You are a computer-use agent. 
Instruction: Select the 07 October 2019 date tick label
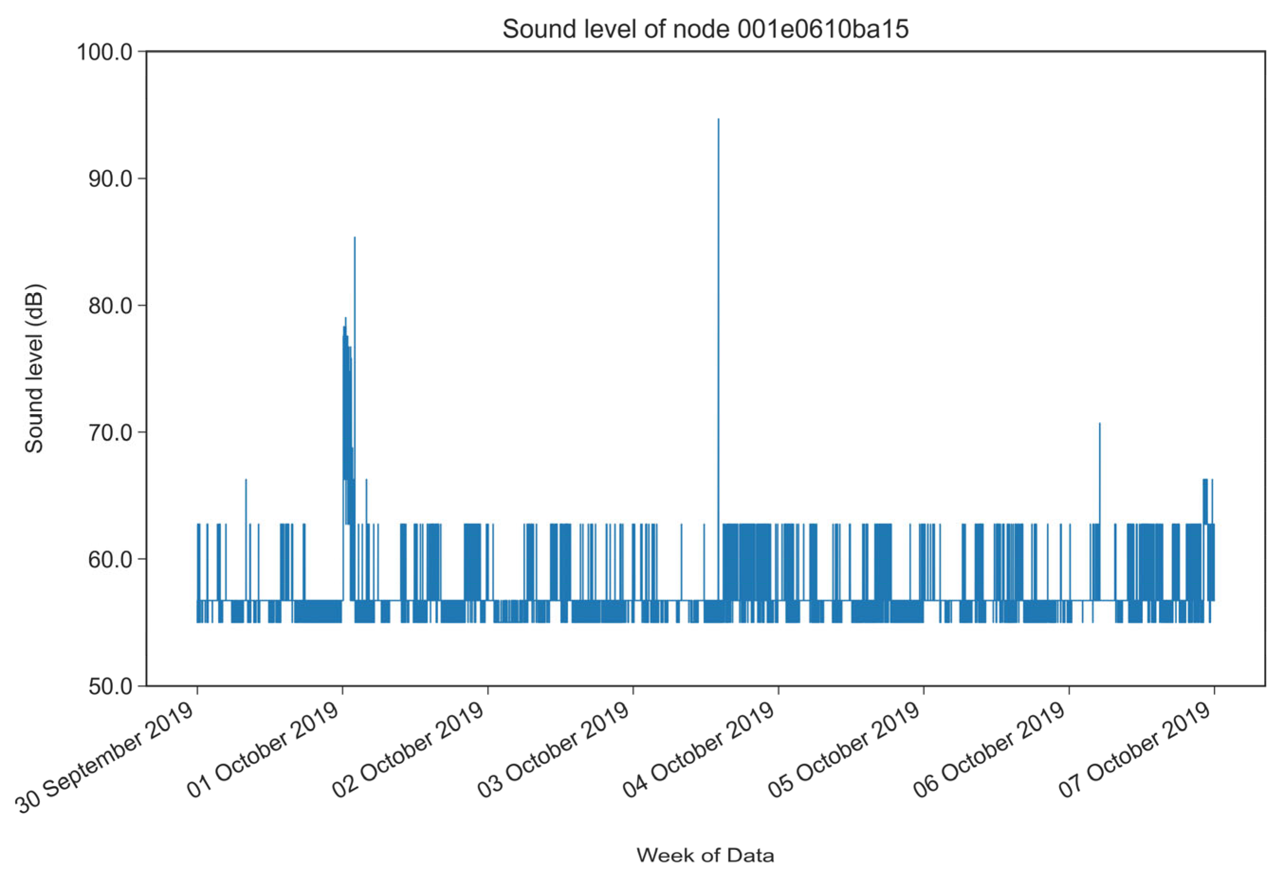(1135, 751)
